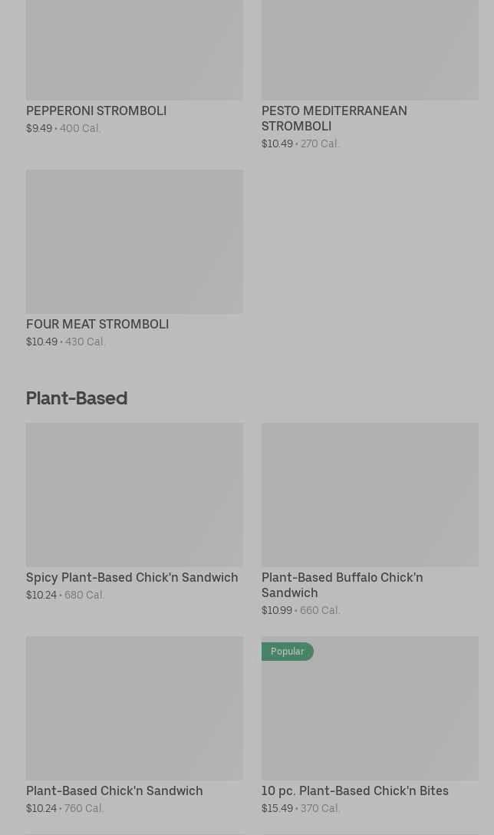The height and width of the screenshot is (835, 494).
Task: Click the 10 pc. Plant-Based Chick'n Bites title
Action: tap(354, 790)
